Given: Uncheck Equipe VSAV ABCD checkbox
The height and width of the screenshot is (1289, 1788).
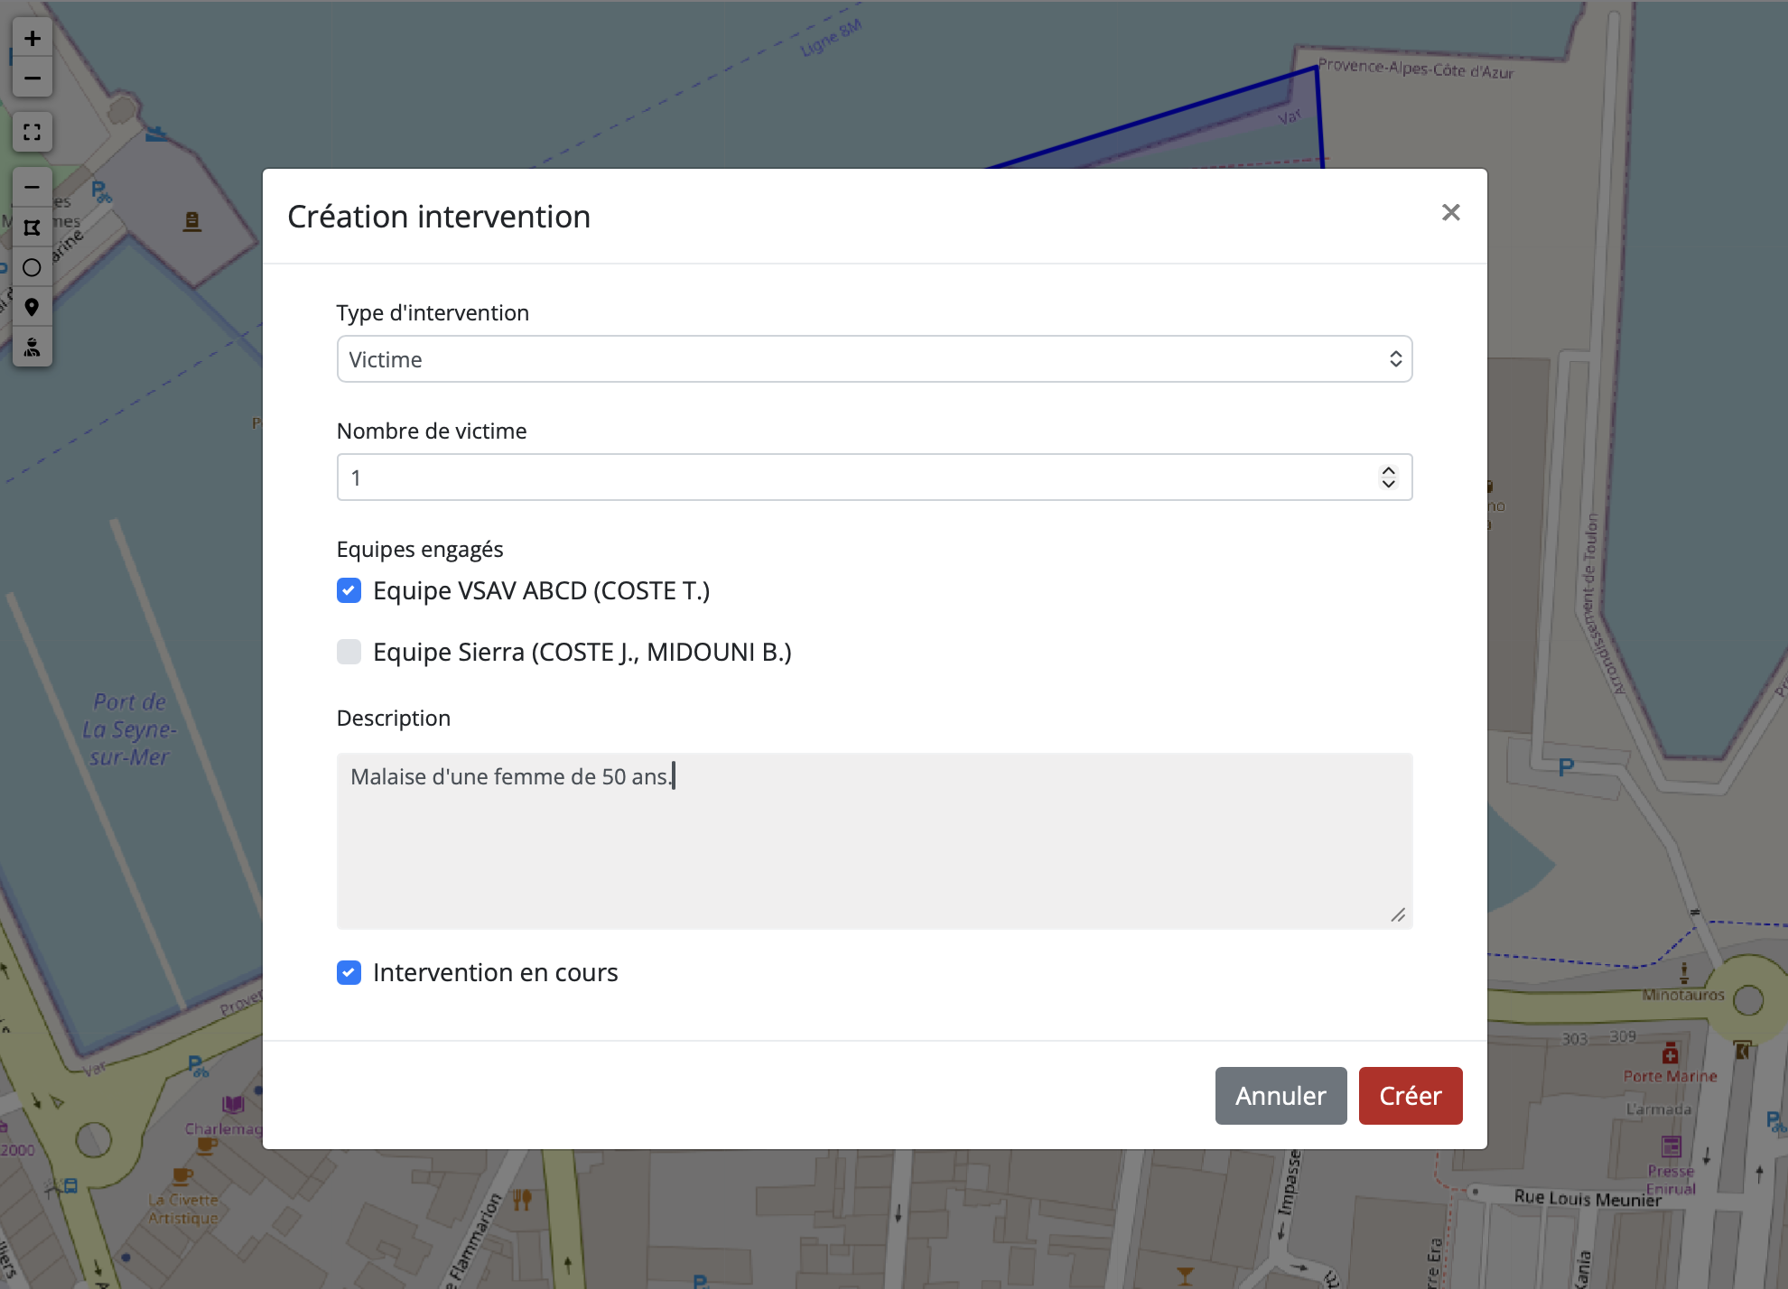Looking at the screenshot, I should (x=349, y=590).
